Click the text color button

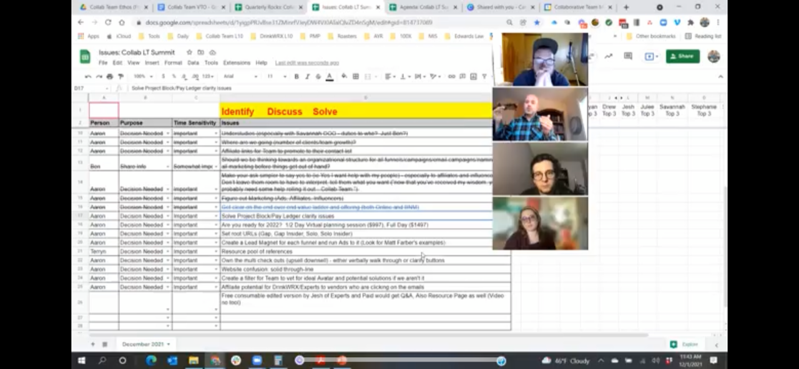(329, 77)
